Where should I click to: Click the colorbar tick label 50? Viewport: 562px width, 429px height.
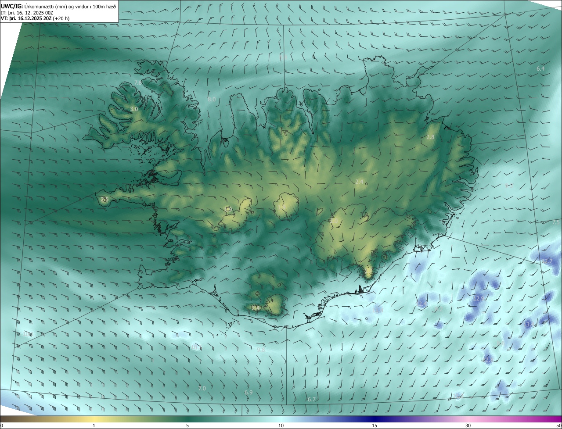[x=558, y=425]
